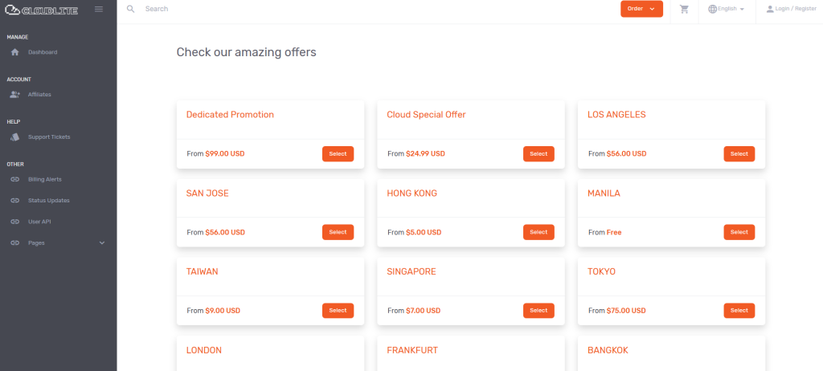Click the globe language icon
Image resolution: width=823 pixels, height=371 pixels.
[712, 9]
